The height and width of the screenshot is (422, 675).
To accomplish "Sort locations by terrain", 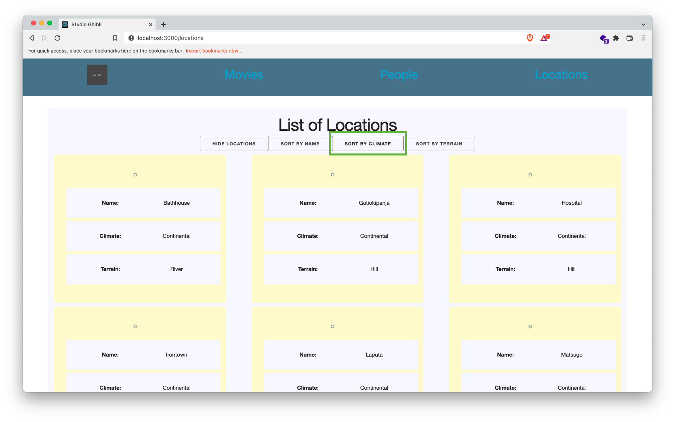I will [439, 143].
